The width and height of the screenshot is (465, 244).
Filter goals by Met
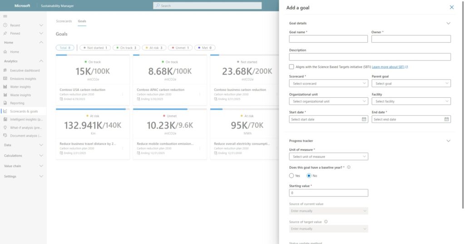point(205,48)
